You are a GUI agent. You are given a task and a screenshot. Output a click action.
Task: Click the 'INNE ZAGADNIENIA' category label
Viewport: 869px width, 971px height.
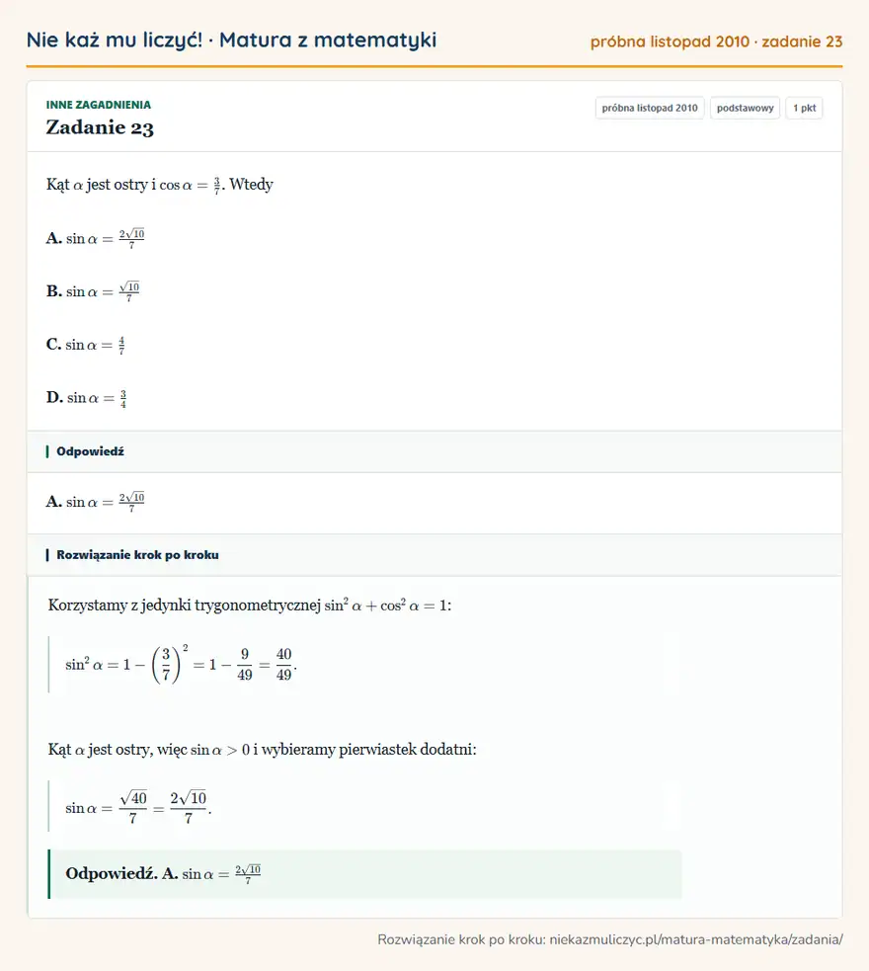click(x=99, y=105)
